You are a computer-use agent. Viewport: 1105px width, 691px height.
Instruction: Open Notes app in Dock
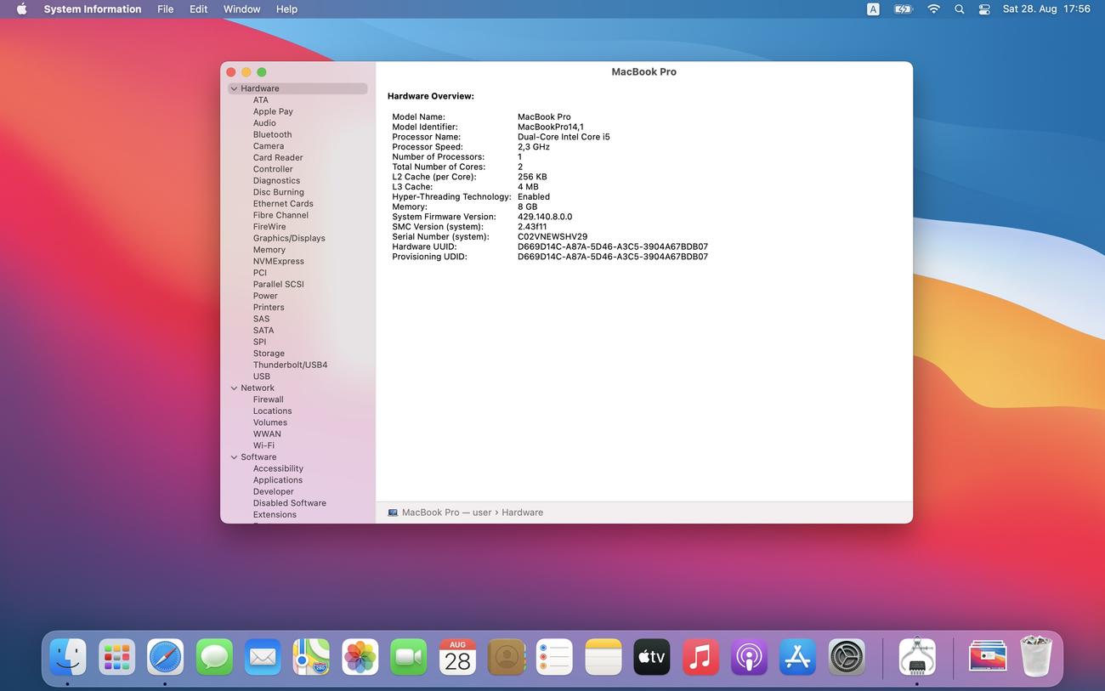pos(603,657)
